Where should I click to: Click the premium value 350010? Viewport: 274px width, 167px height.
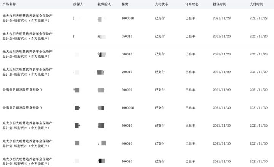pos(127,36)
